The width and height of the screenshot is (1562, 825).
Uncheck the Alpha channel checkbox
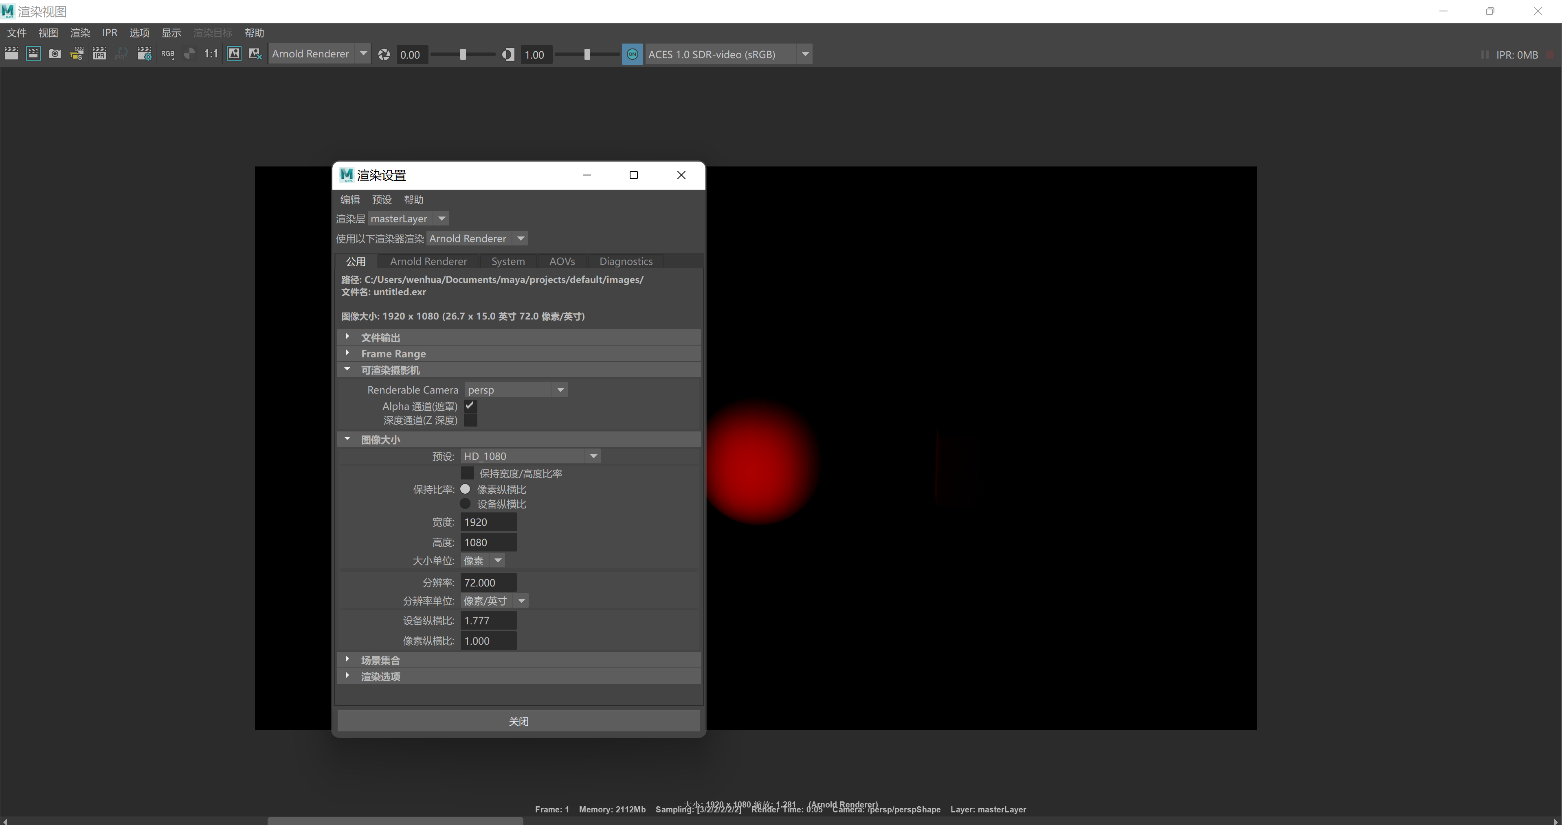(470, 406)
